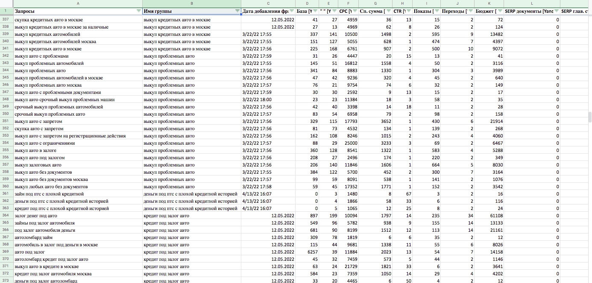The image size is (592, 283).
Task: Expand filter dropdown on Переходы column
Action: (470, 11)
